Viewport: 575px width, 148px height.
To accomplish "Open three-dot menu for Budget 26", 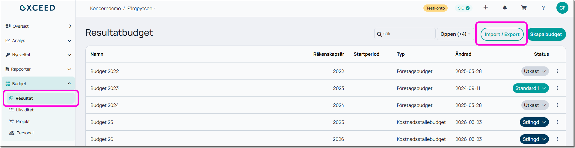I will pos(557,139).
